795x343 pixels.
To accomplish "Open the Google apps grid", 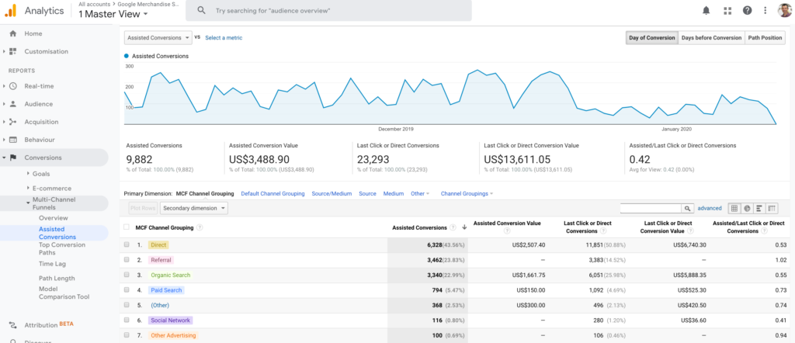I will (727, 11).
